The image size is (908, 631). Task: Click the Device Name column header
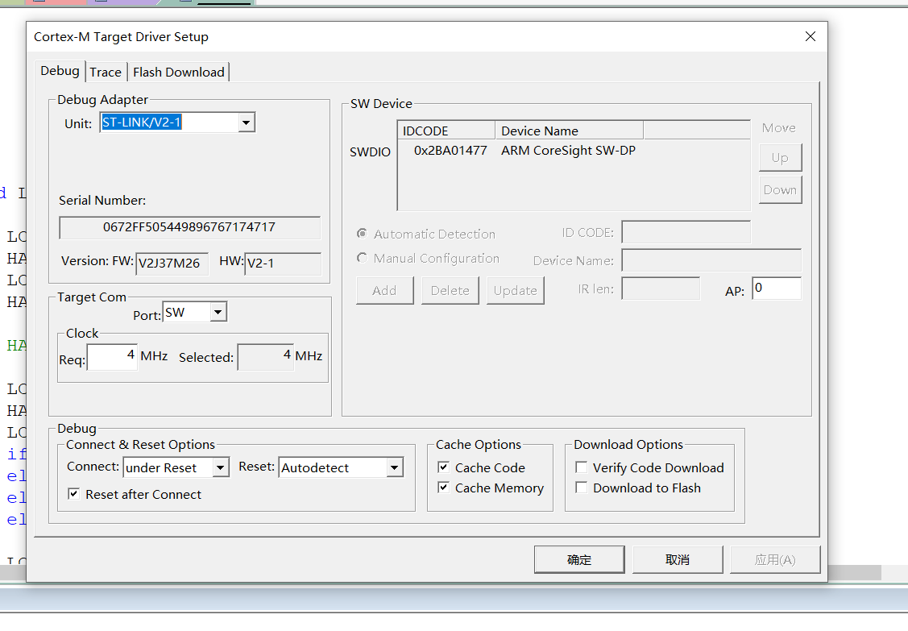(570, 131)
